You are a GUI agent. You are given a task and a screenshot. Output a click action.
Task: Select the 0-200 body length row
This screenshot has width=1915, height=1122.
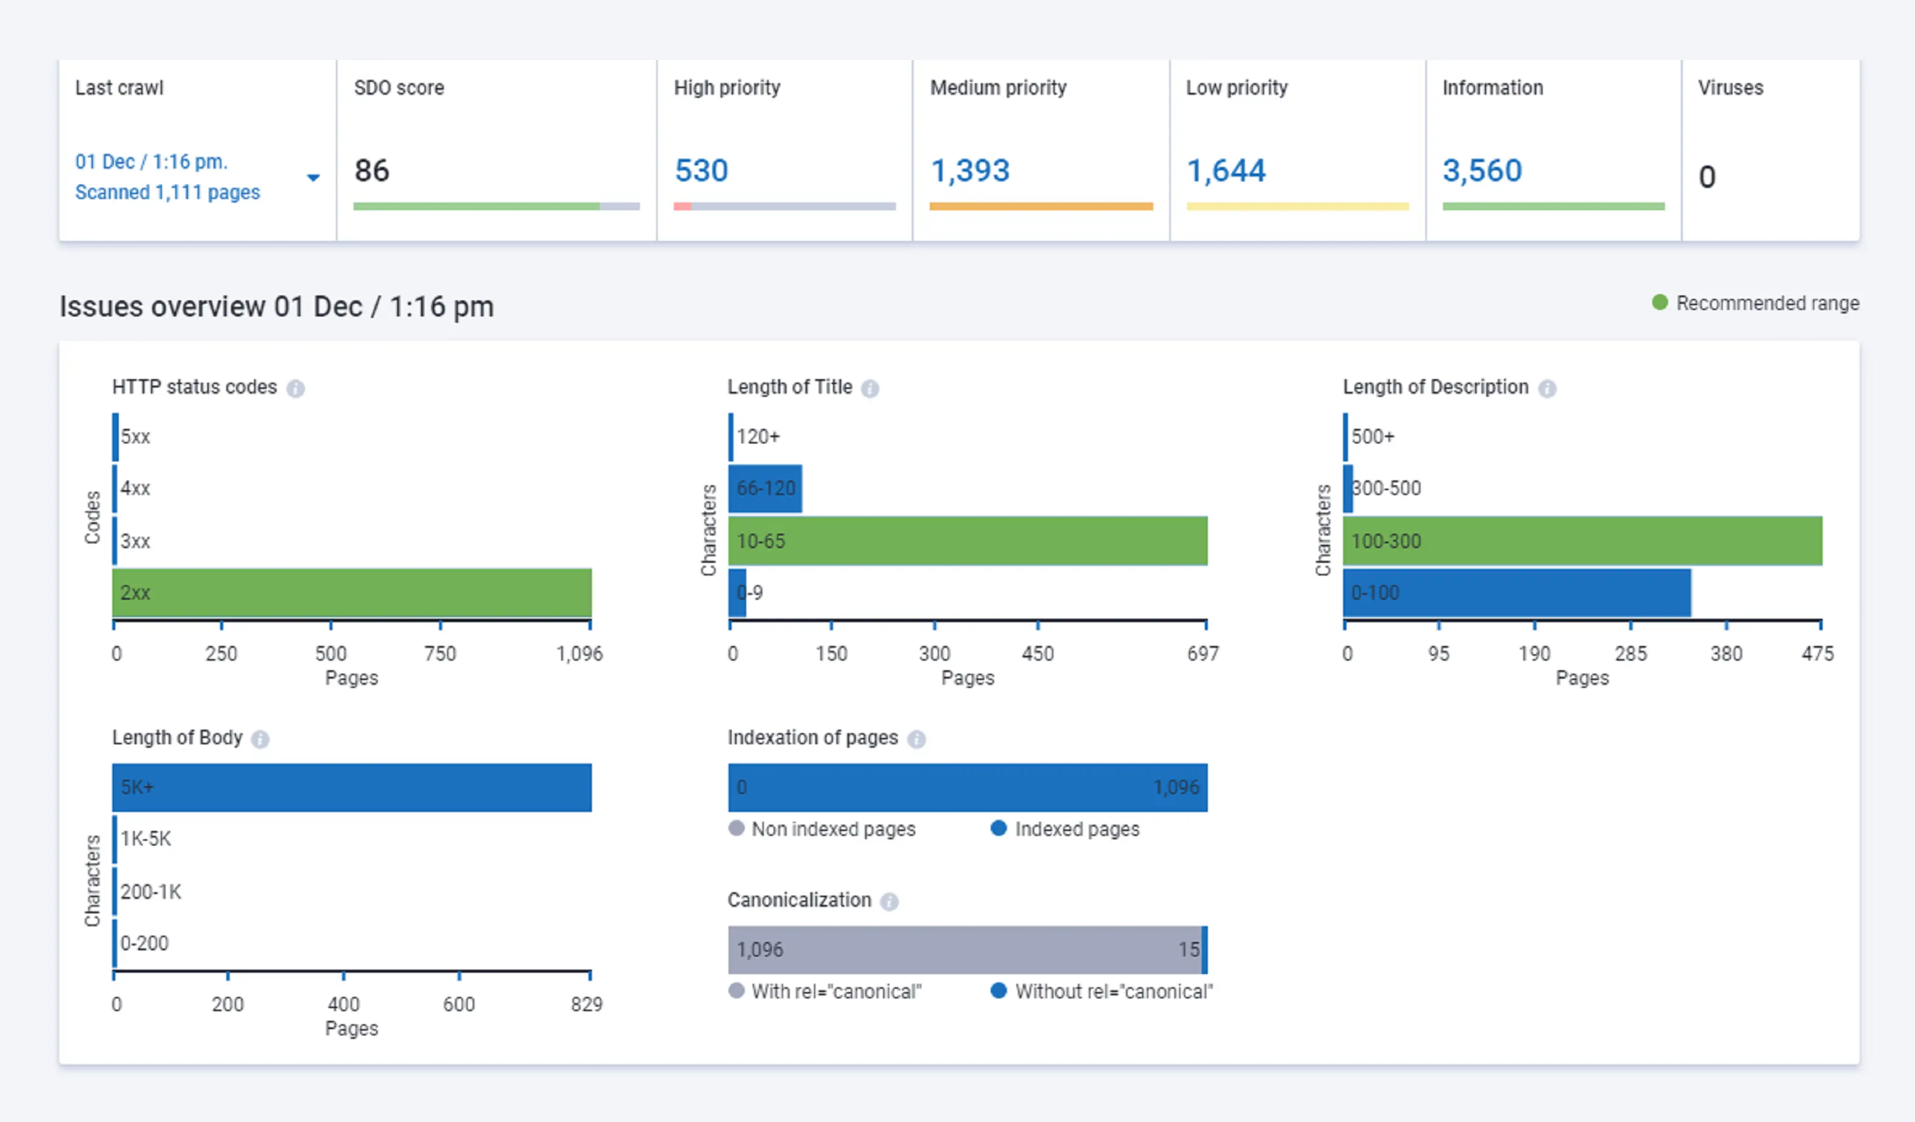(x=141, y=944)
